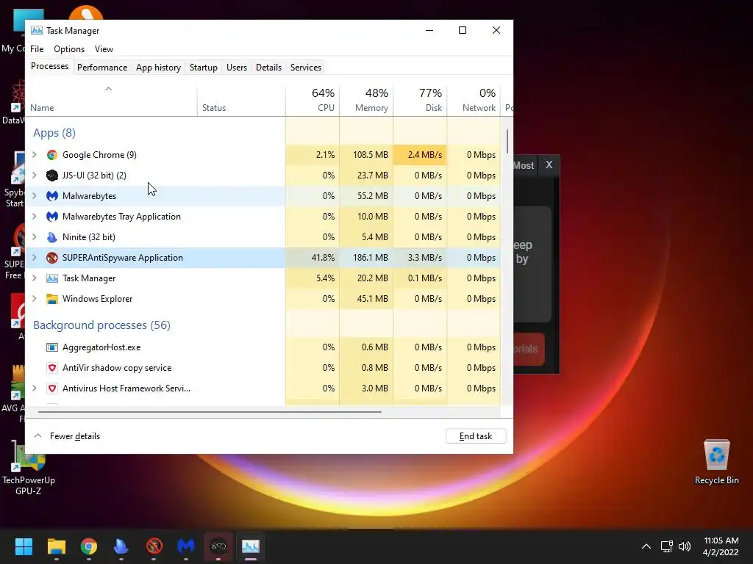Open the Options menu

click(69, 49)
